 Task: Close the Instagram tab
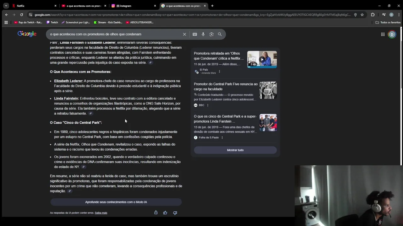pos(155,6)
